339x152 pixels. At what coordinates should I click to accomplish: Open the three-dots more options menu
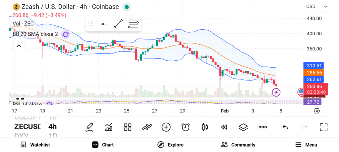pos(263,127)
